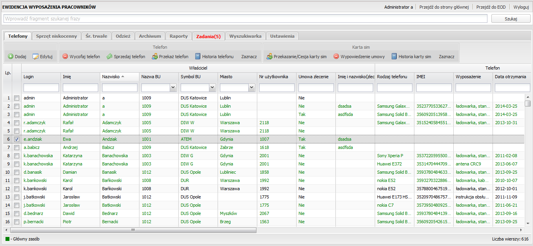Image resolution: width=533 pixels, height=246 pixels.
Task: Click Przekazanie/Cesja karty sim icon
Action: pyautogui.click(x=269, y=57)
